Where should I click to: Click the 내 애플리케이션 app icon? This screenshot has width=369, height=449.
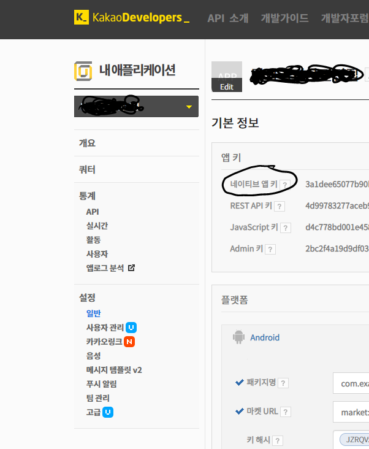[83, 71]
